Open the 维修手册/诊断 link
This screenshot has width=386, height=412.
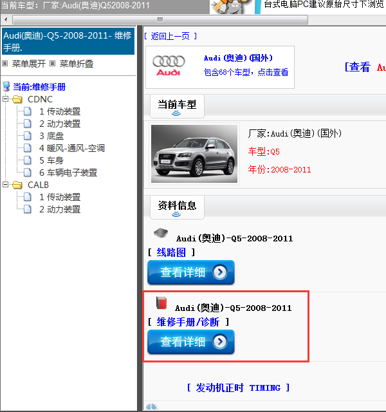pyautogui.click(x=188, y=322)
